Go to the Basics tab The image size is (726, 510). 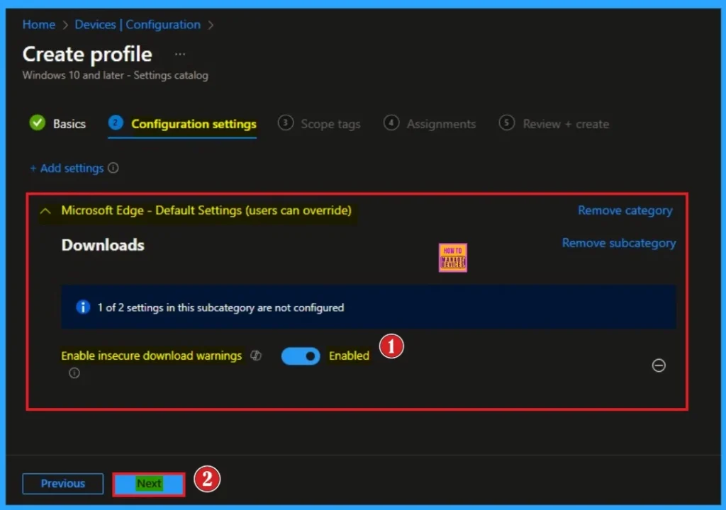(x=58, y=123)
